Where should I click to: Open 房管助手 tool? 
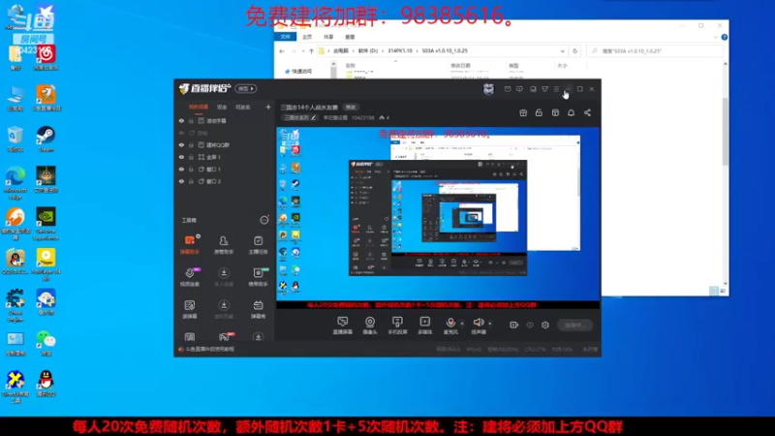coord(224,245)
